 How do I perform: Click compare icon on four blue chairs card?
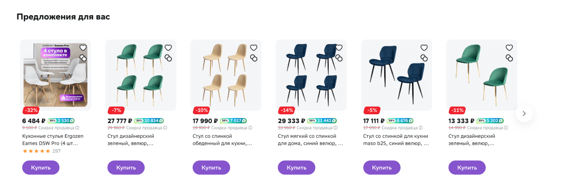pos(339,58)
